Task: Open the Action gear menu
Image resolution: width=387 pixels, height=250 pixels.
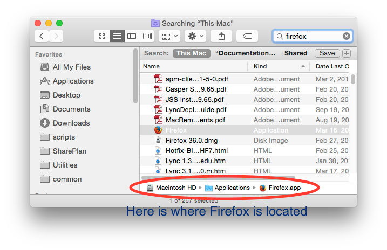Action: click(x=195, y=36)
